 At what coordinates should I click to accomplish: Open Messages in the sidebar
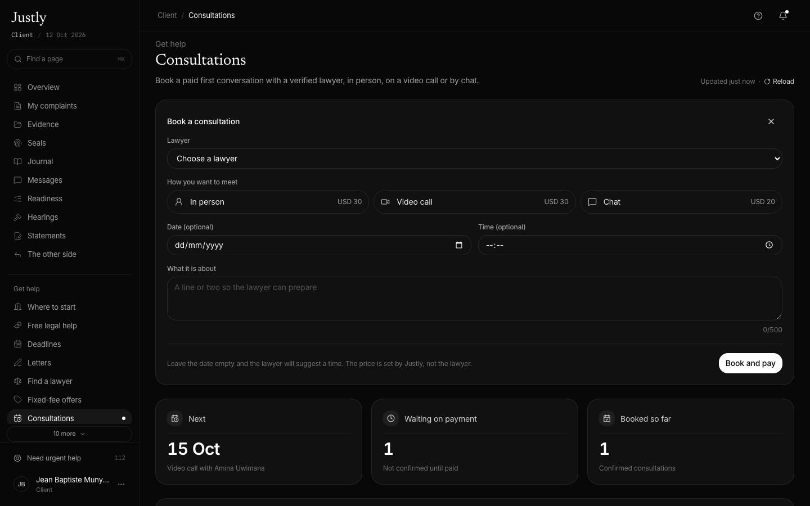click(69, 180)
